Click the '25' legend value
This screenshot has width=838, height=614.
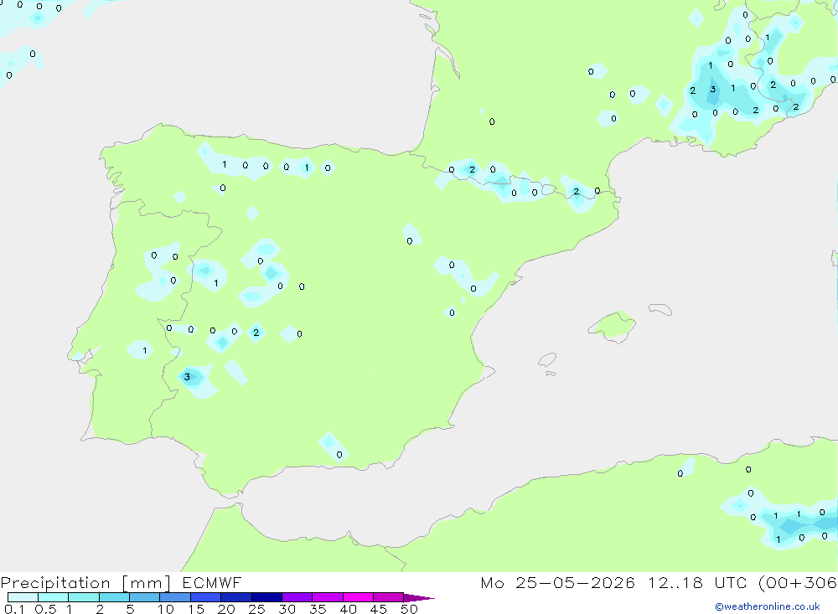pyautogui.click(x=256, y=609)
